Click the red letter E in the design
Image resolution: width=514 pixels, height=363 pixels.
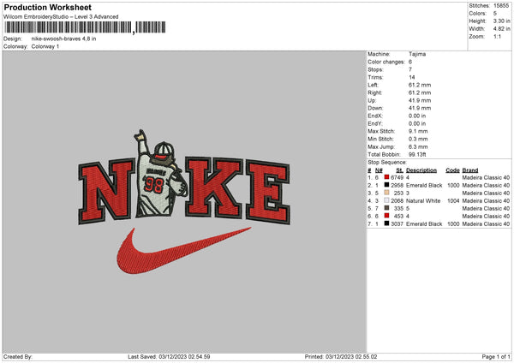[x=268, y=192]
